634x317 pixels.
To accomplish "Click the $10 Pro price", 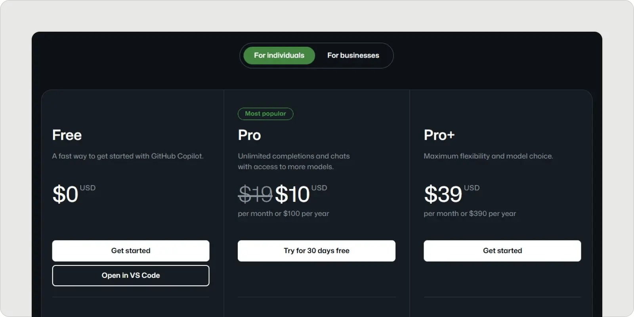I will [x=292, y=194].
